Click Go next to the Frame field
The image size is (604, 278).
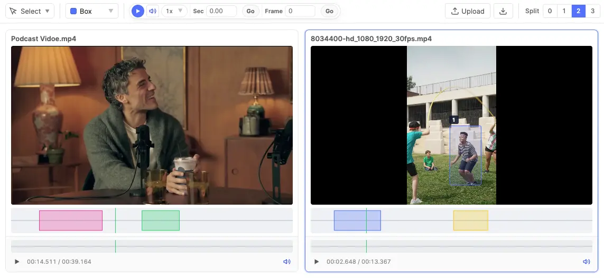point(329,11)
